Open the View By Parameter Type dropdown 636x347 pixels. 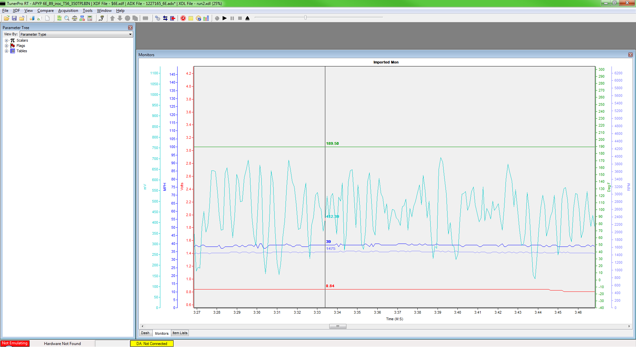click(x=76, y=34)
